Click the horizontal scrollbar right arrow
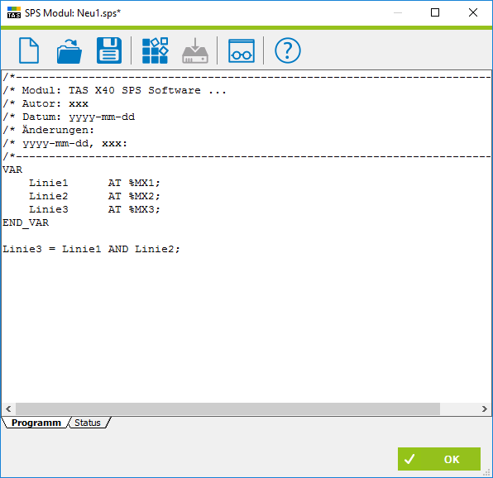Image resolution: width=493 pixels, height=478 pixels. (484, 409)
